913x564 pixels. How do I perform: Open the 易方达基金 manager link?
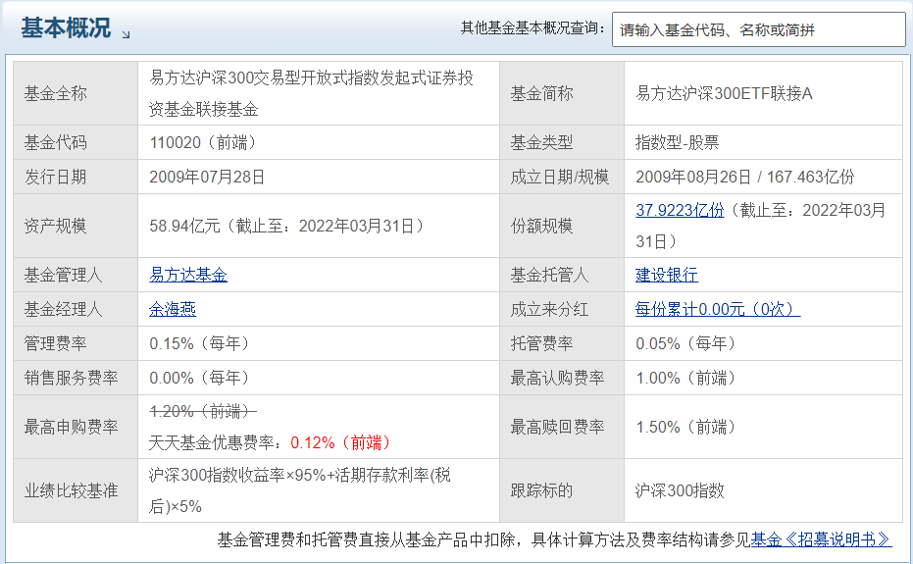click(x=188, y=275)
